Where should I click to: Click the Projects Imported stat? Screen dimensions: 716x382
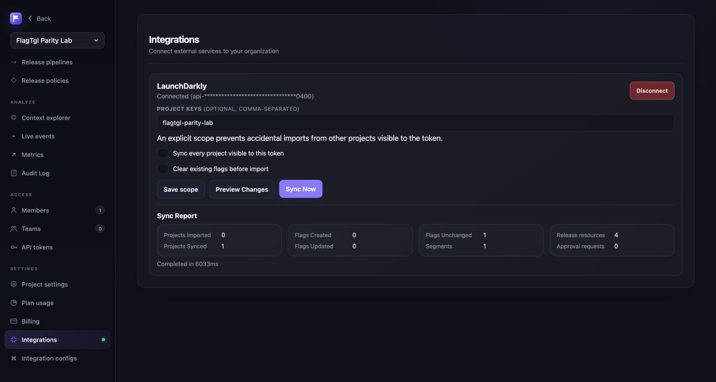(195, 235)
